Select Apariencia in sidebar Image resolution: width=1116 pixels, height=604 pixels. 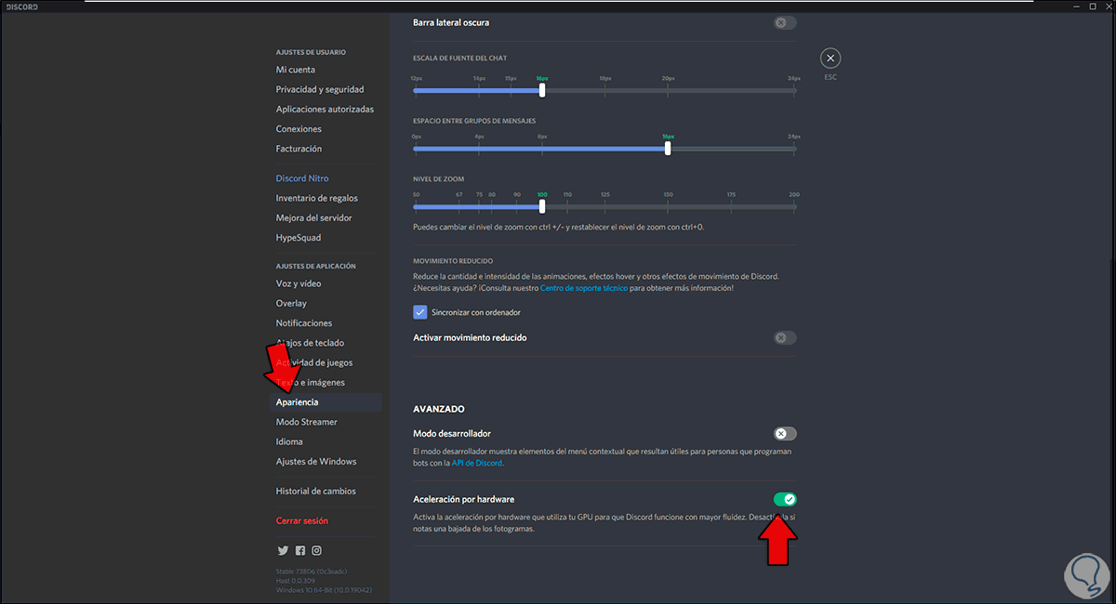tap(325, 402)
